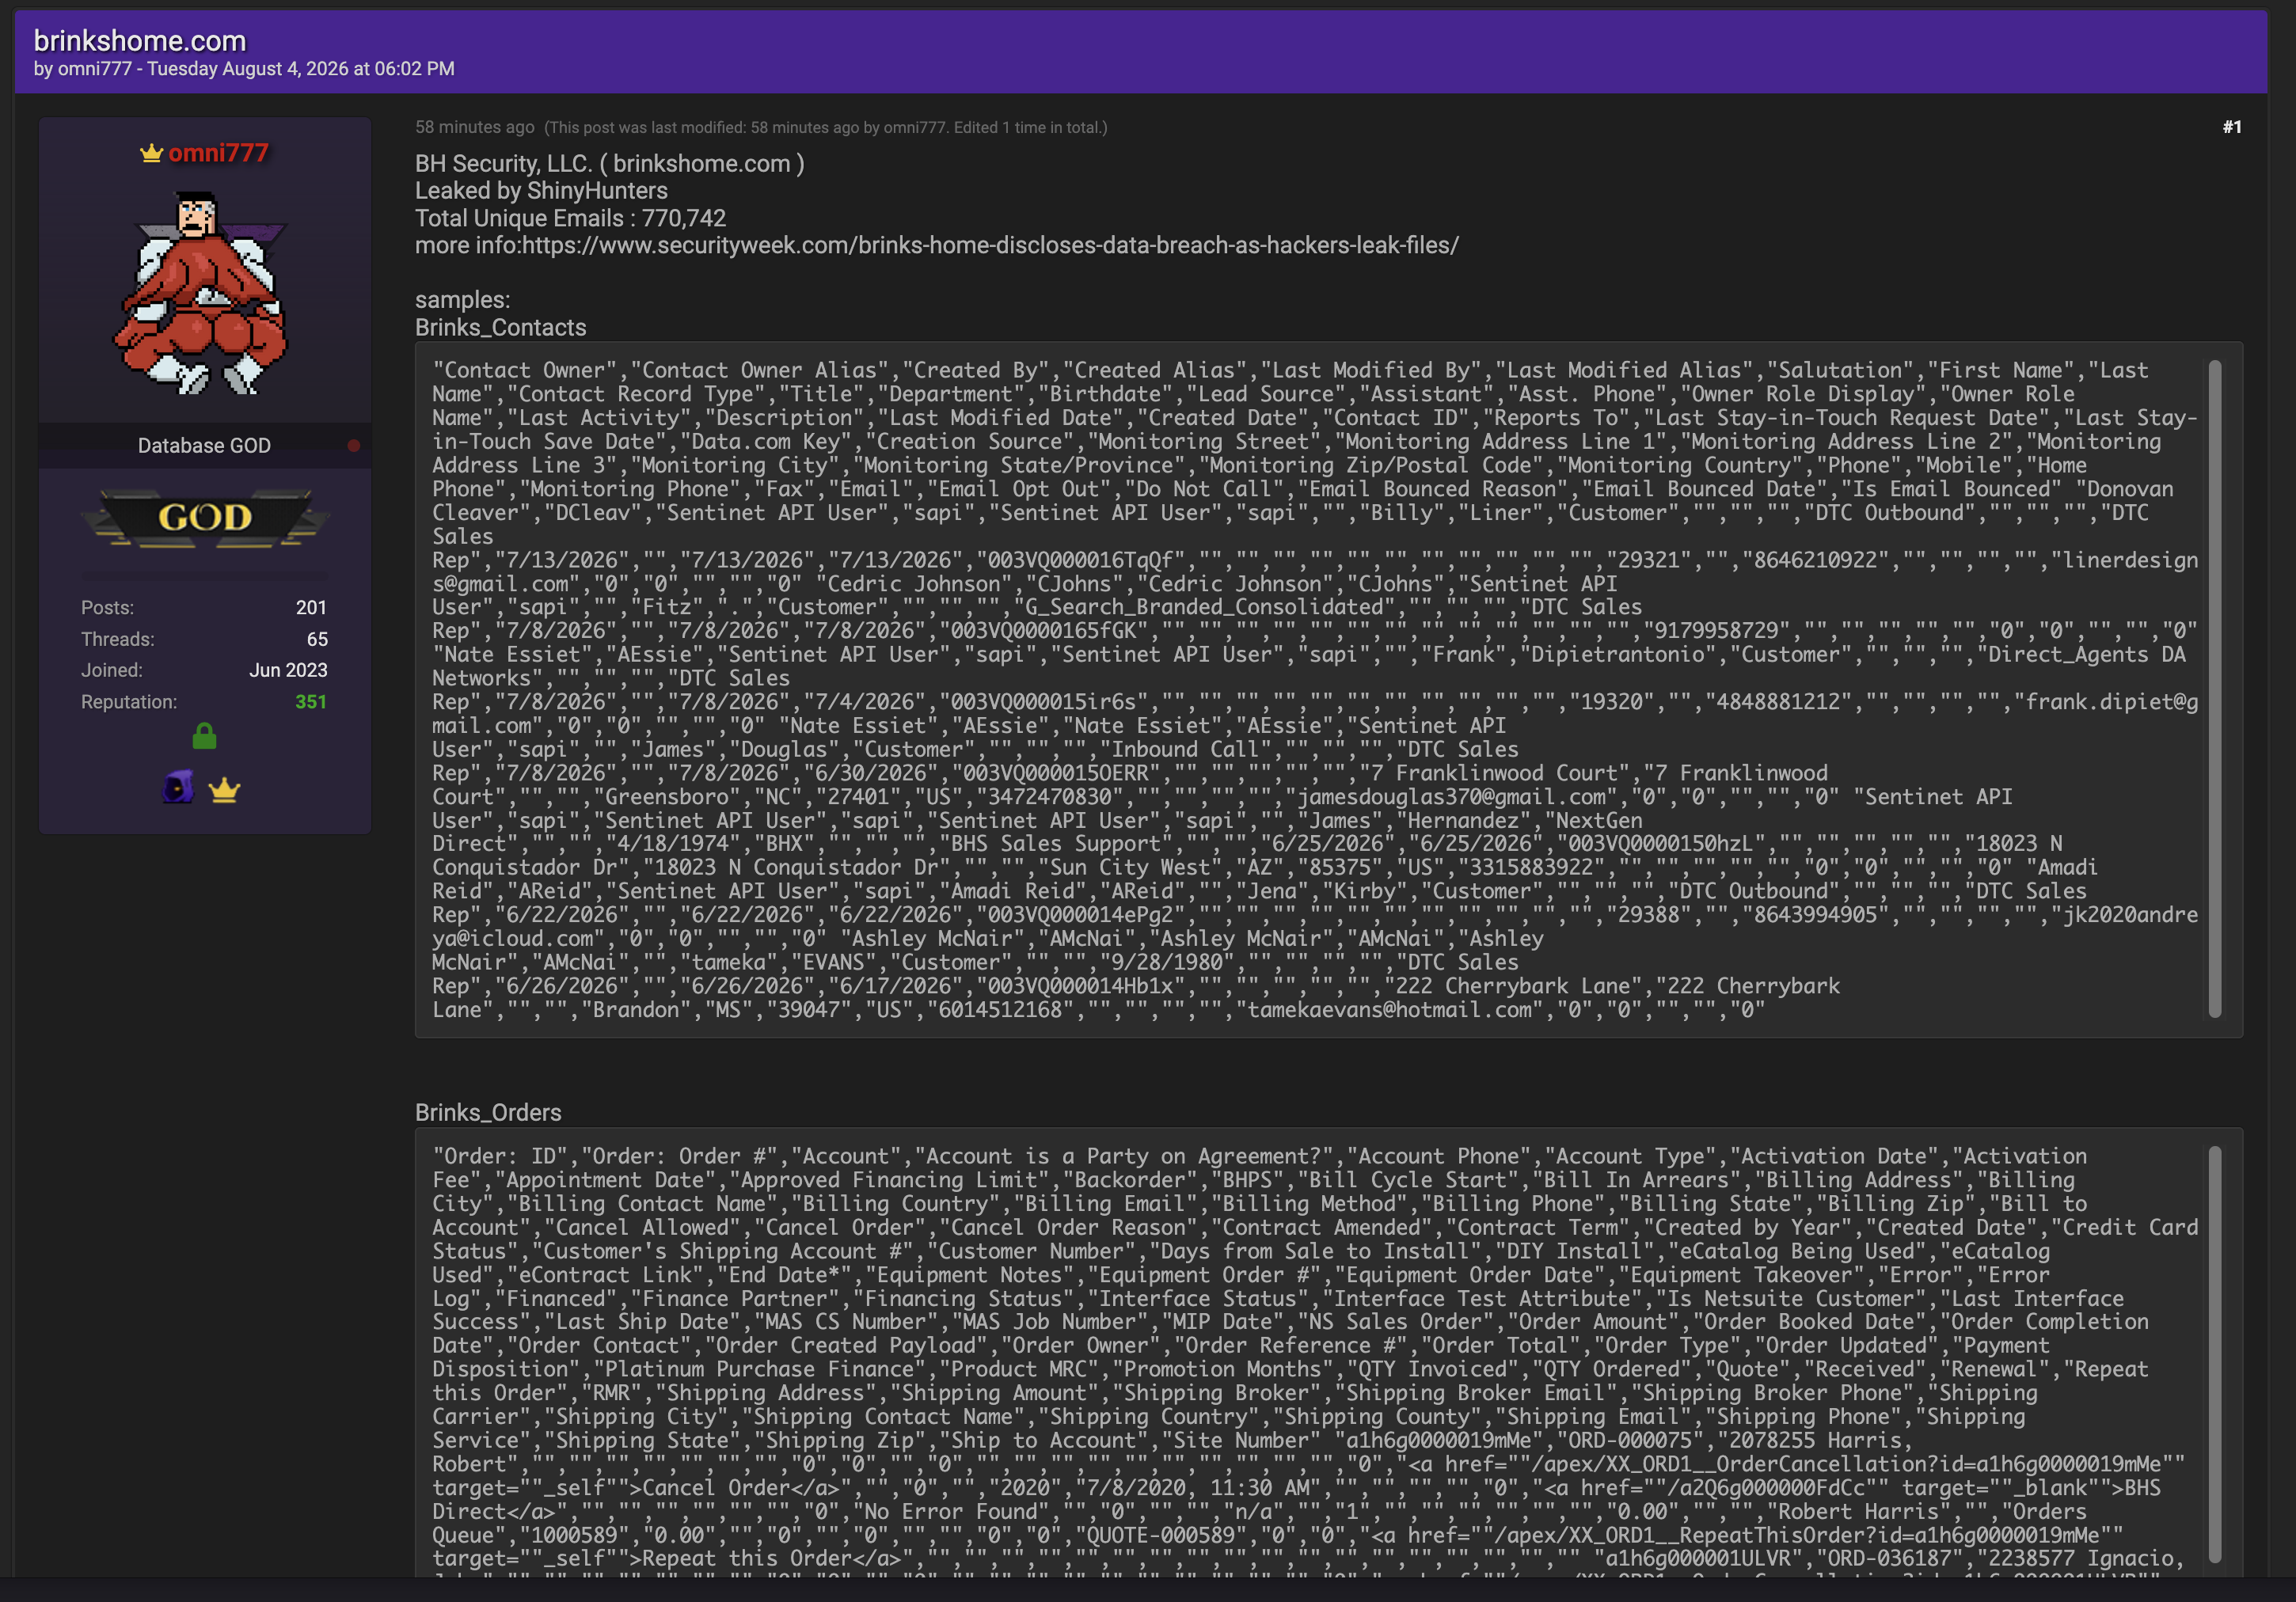Click the green padlock icon under Reputation
The image size is (2296, 1602).
coord(204,736)
